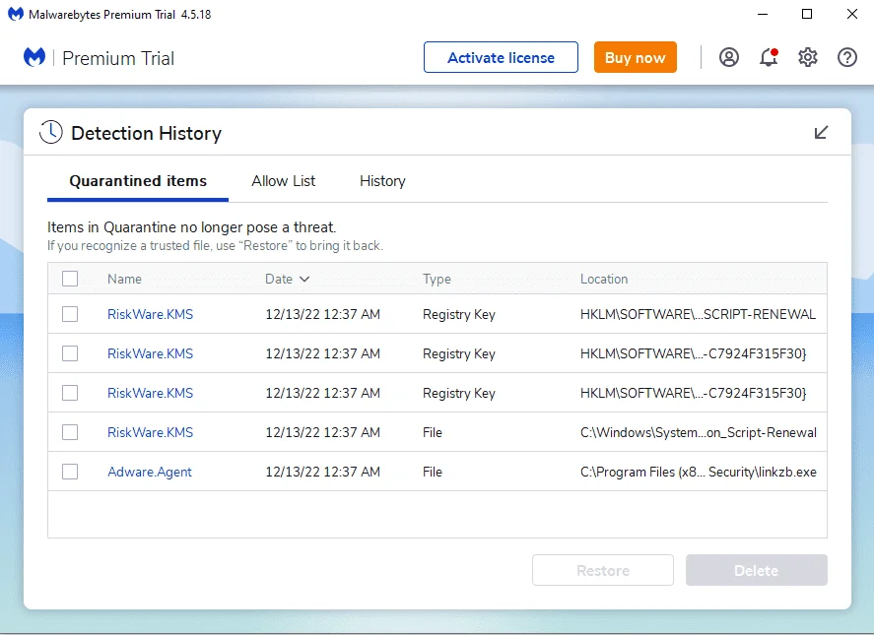Collapse Detection History with the arrow icon
Screen dimensions: 874x635
tap(821, 133)
